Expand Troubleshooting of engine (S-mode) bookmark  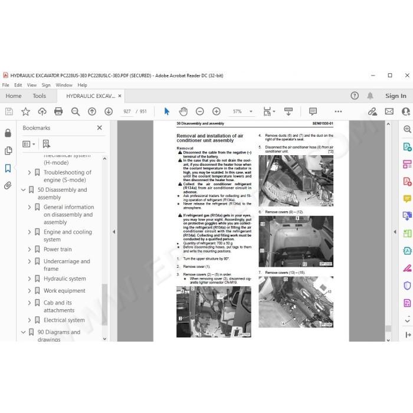coord(29,172)
